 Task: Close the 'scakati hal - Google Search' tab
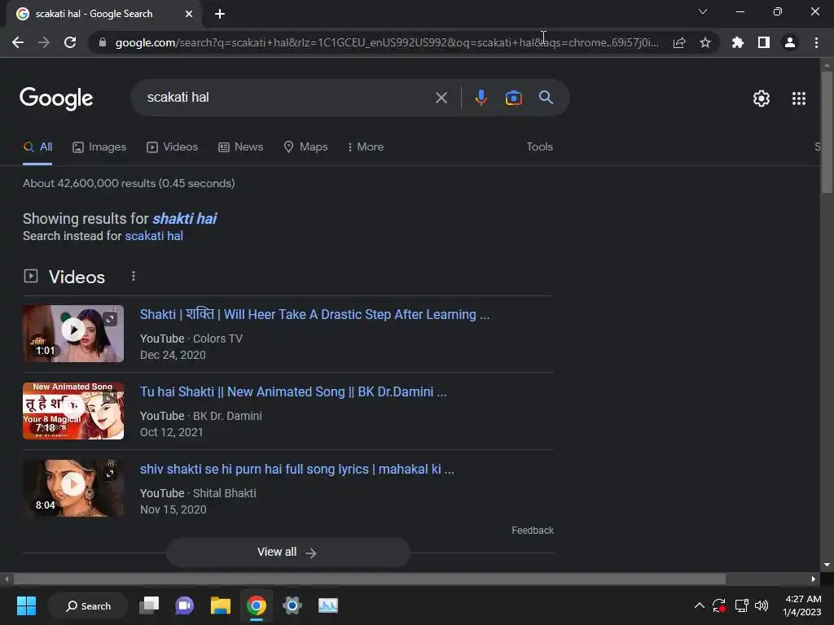pos(189,14)
